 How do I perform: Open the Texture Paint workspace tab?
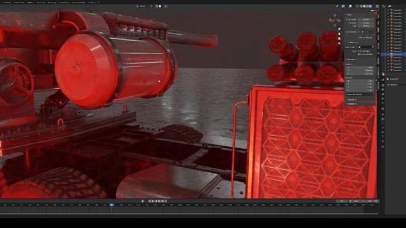pos(18,3)
